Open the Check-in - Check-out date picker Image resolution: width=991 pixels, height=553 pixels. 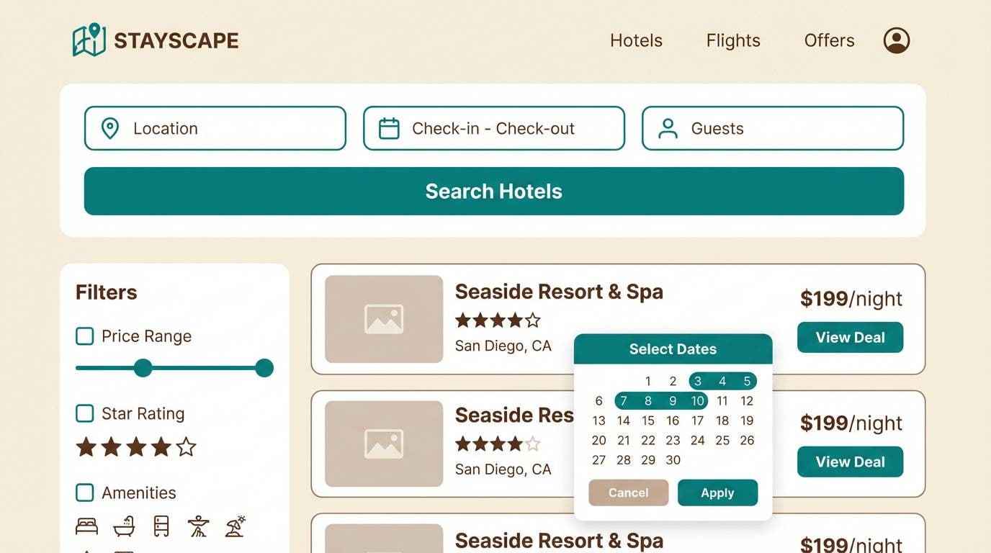493,127
